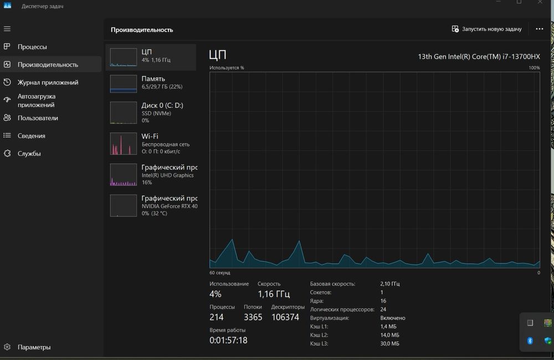
Task: Click the Диспетчер задач window title
Action: point(43,6)
